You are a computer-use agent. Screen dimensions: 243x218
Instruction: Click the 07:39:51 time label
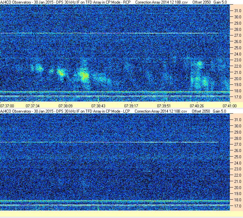[x=164, y=106]
